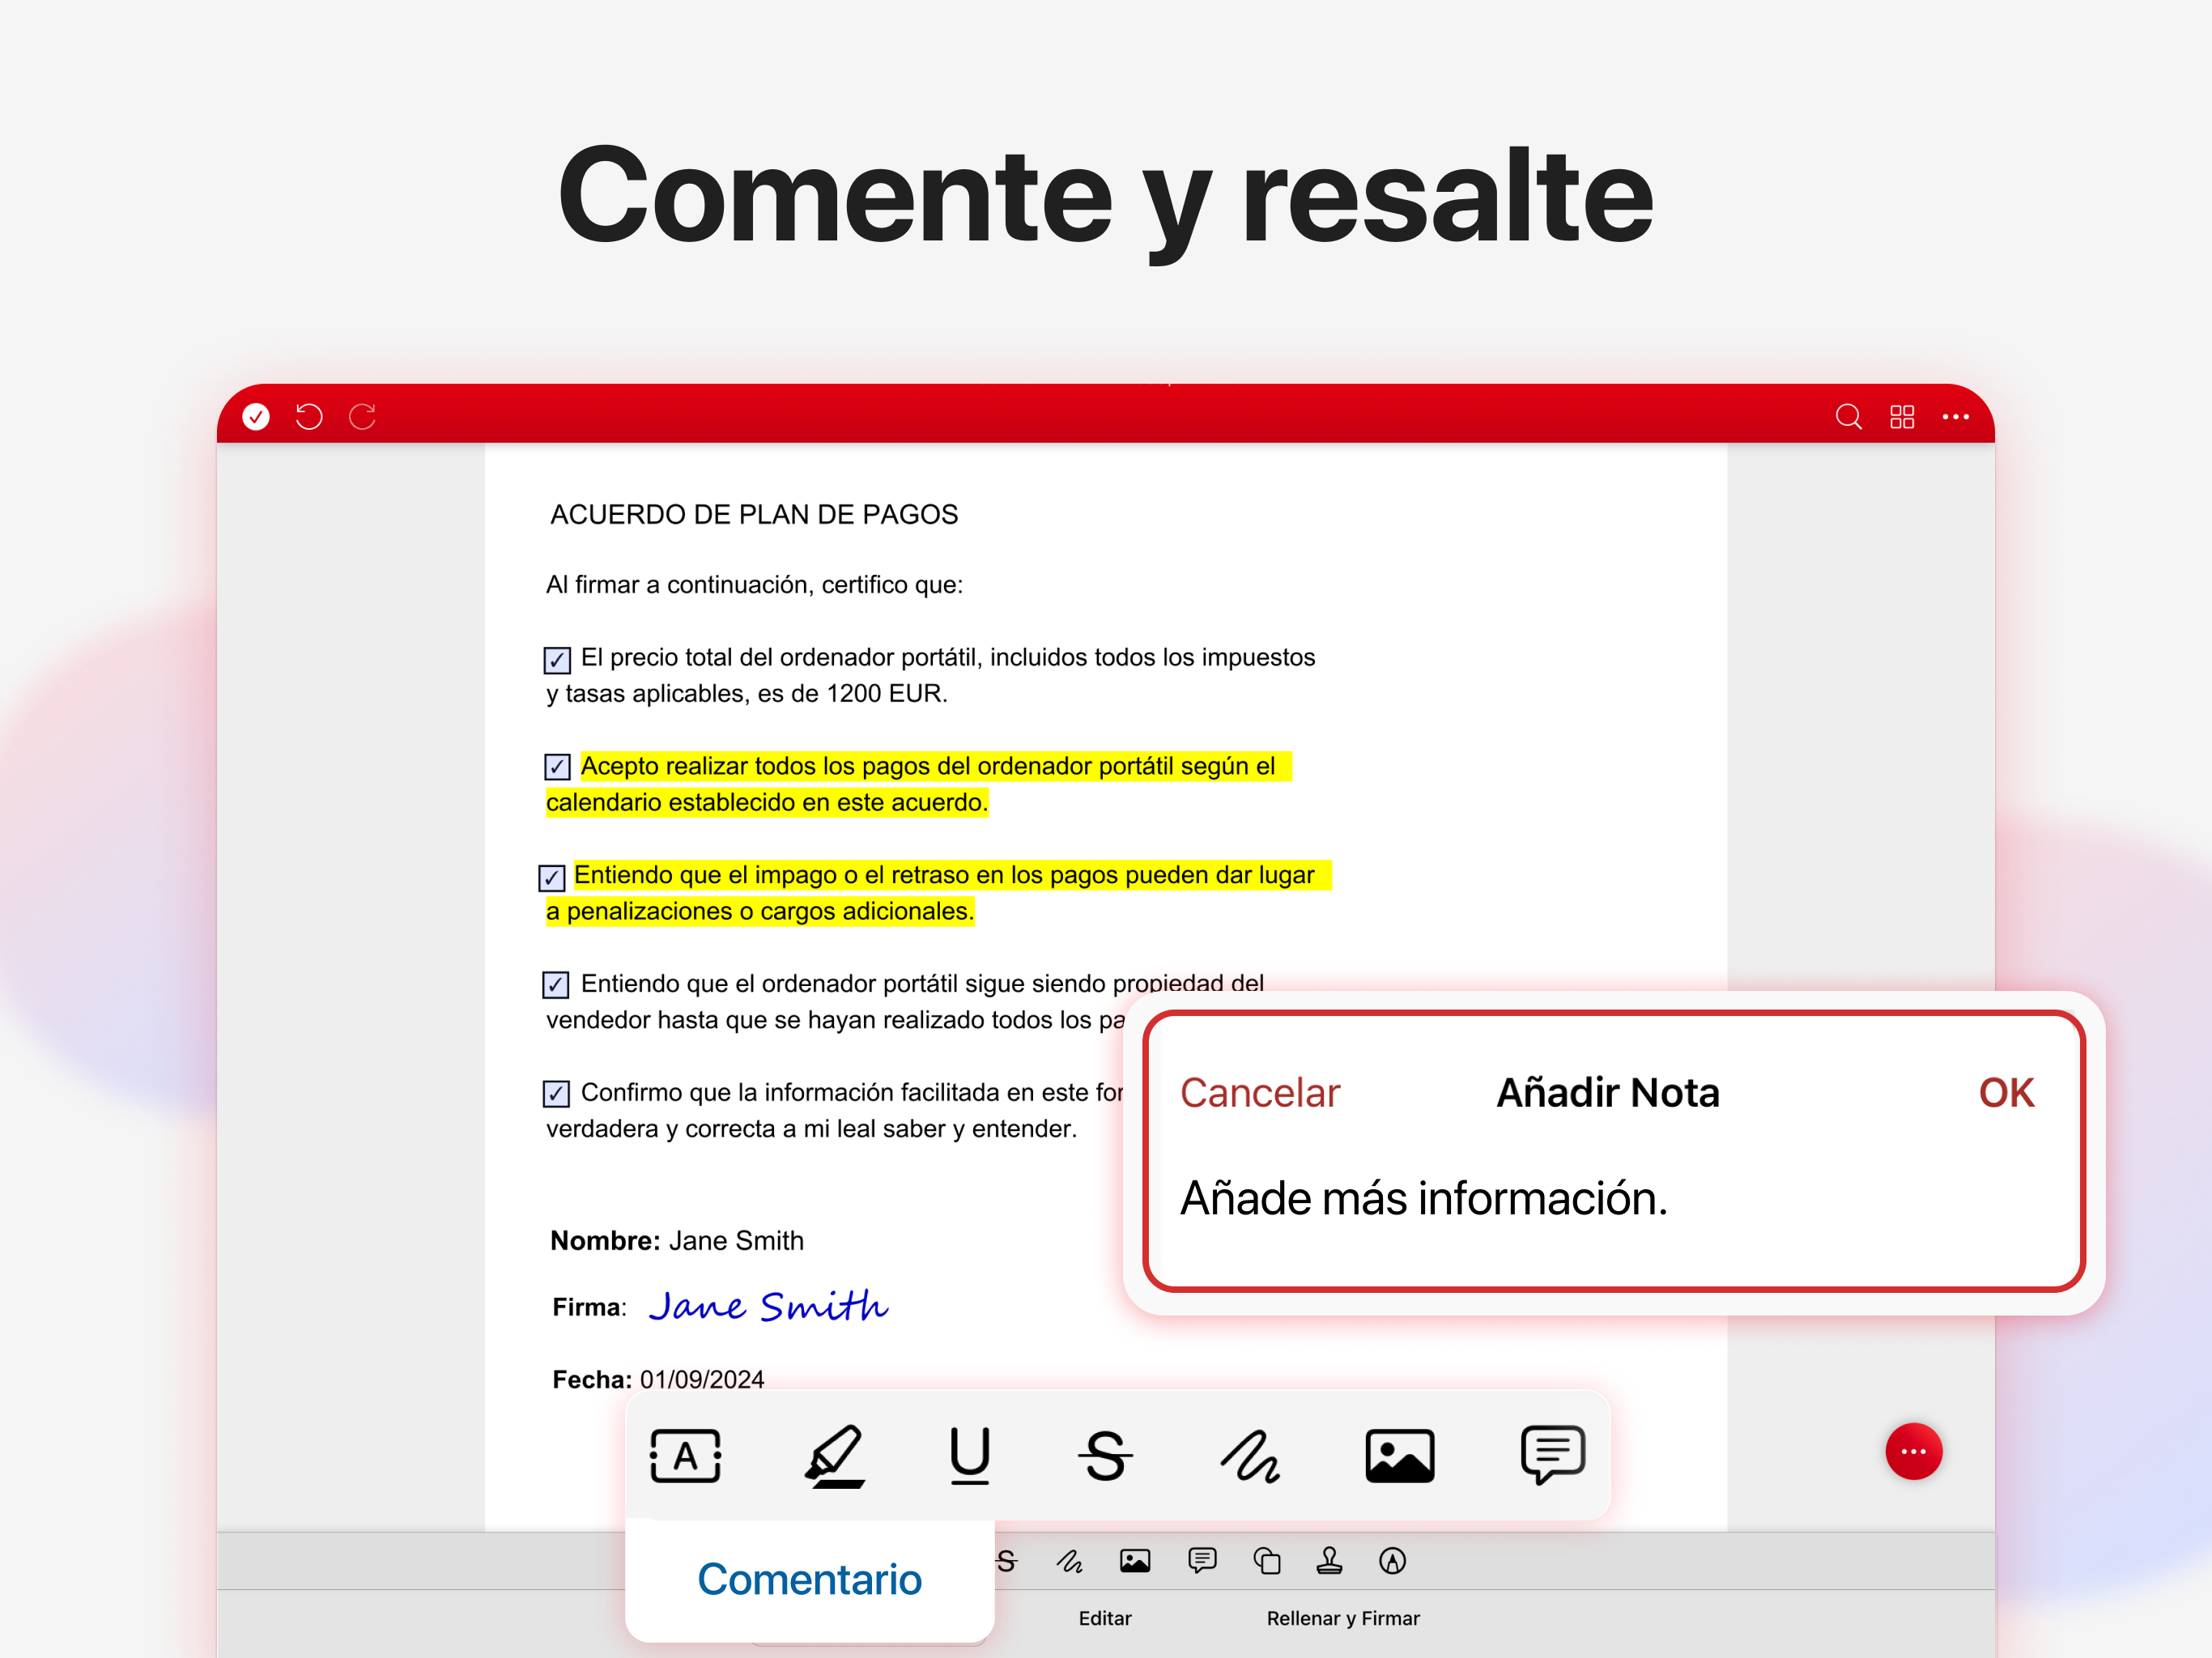This screenshot has height=1658, width=2212.
Task: Toggle the 'Confirmo que la información' checkbox
Action: [555, 1093]
